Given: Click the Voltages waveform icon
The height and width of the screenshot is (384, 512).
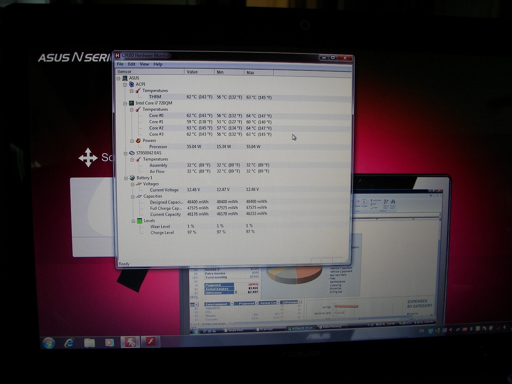Looking at the screenshot, I should 139,184.
